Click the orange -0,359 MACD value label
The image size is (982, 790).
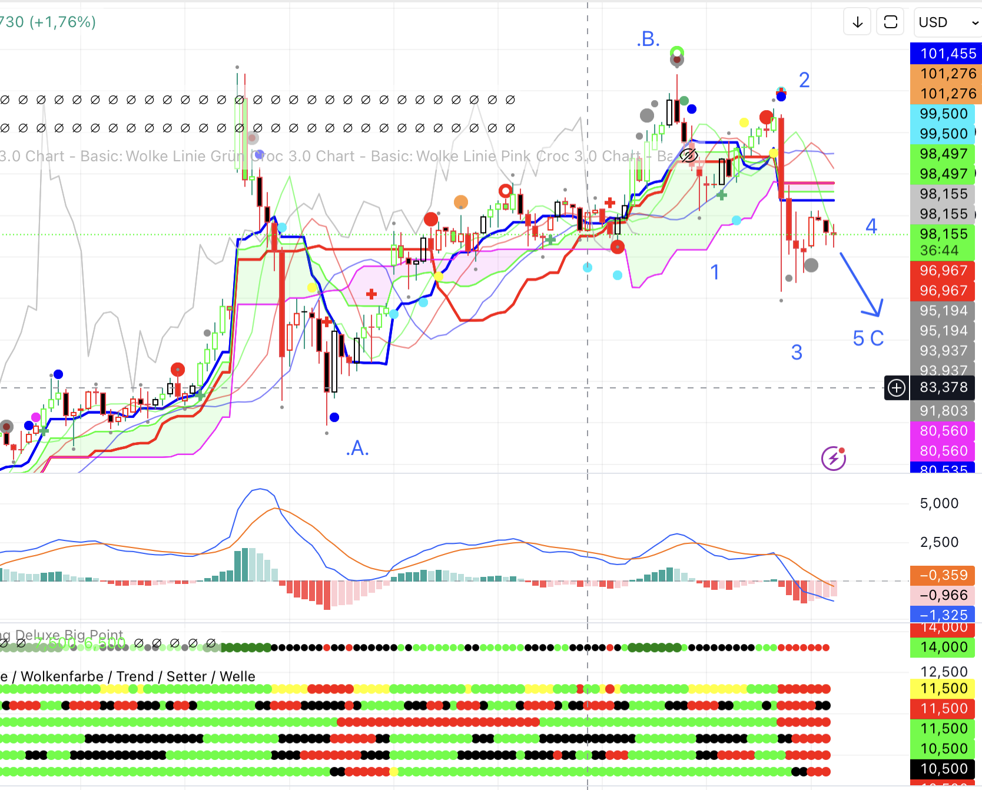[x=943, y=575]
